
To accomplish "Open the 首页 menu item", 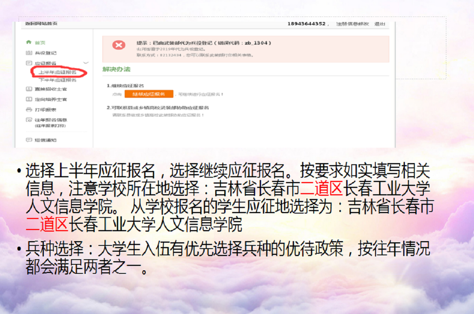I will pos(40,43).
